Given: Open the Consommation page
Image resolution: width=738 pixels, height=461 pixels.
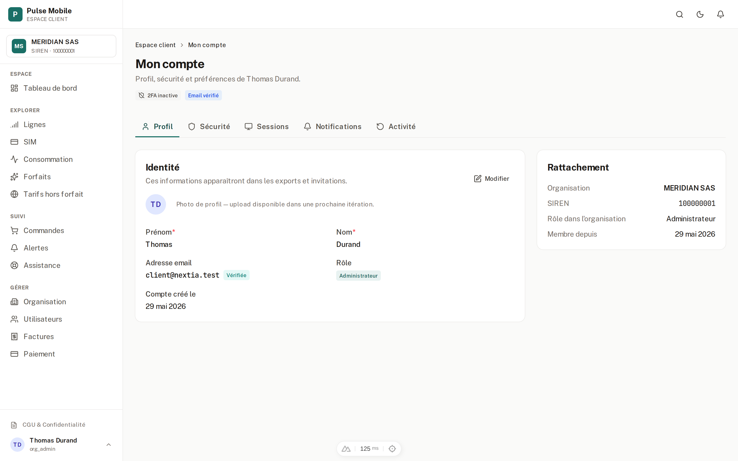Looking at the screenshot, I should pos(61,159).
